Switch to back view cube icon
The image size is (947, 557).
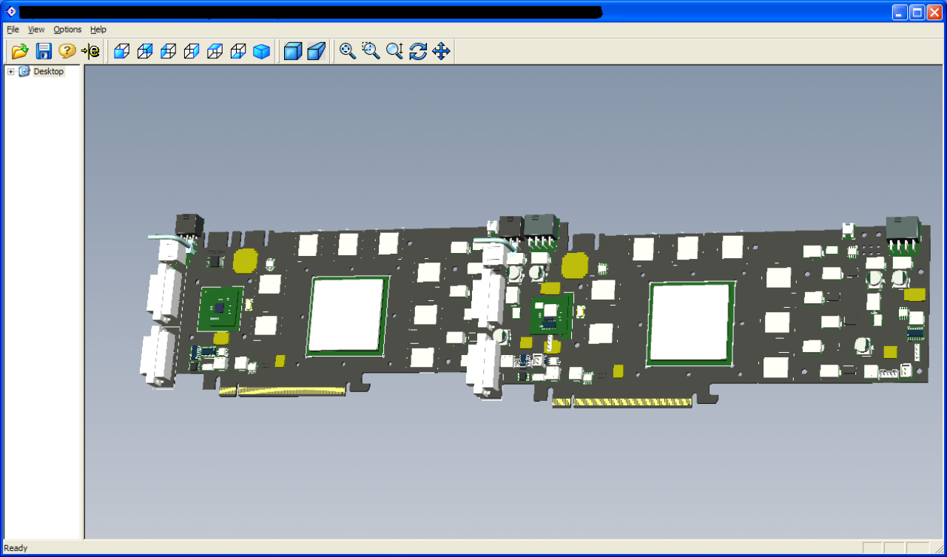(145, 51)
